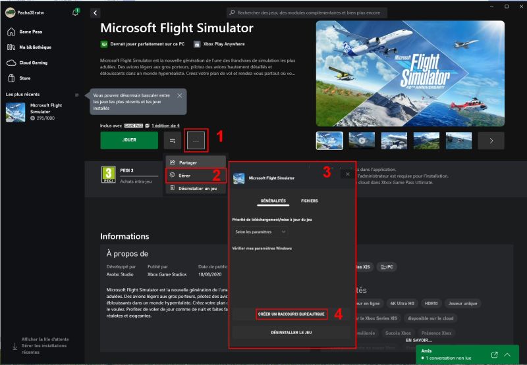The image size is (527, 365).
Task: Click the PEGI 3 rating badge
Action: 109,174
